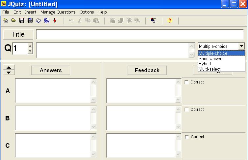
Task: Click fourth grayed question management icon
Action: 137,20
